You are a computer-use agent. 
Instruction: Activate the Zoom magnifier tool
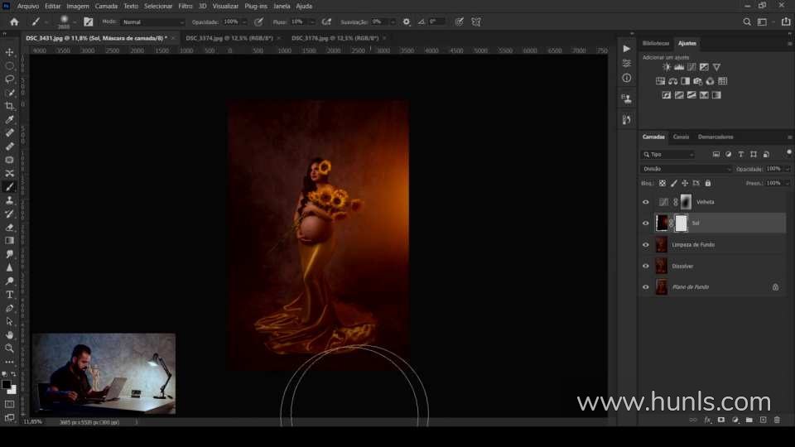coord(10,348)
